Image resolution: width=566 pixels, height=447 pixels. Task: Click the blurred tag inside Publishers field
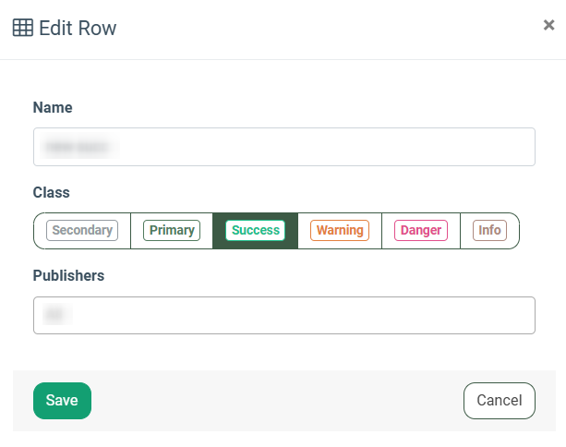pos(57,314)
